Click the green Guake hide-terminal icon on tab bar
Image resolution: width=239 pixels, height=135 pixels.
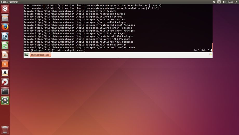point(26,55)
